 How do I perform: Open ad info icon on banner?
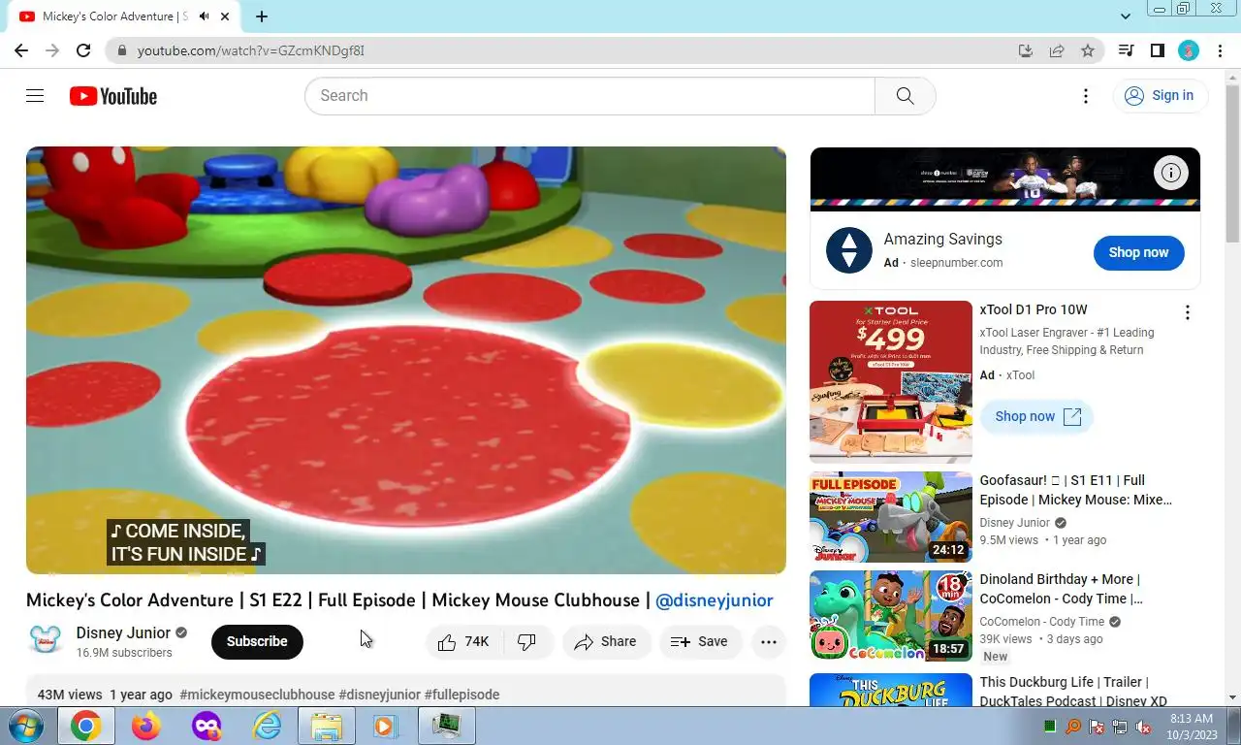(1171, 173)
